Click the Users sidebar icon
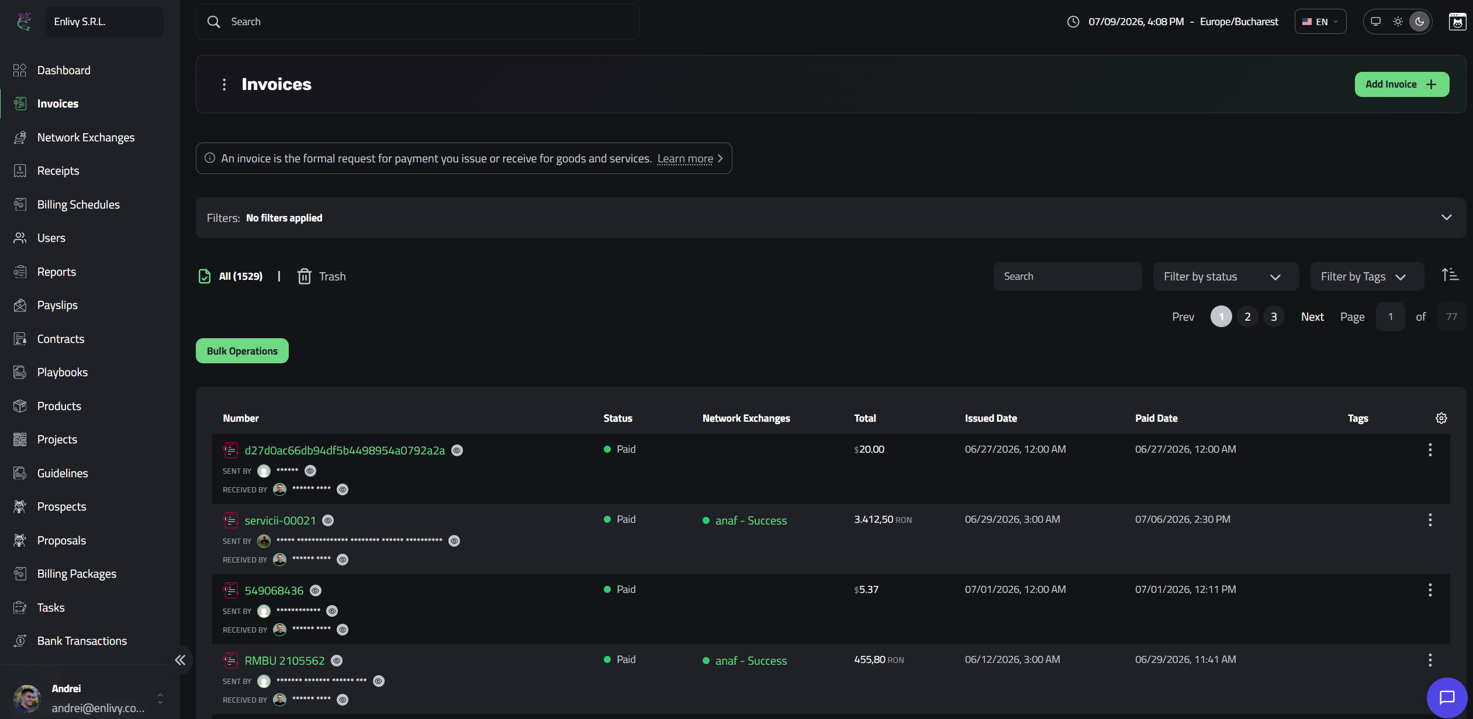Image resolution: width=1473 pixels, height=719 pixels. coord(20,238)
